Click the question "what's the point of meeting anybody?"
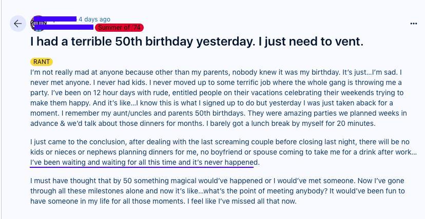The height and width of the screenshot is (219, 425). [x=265, y=191]
